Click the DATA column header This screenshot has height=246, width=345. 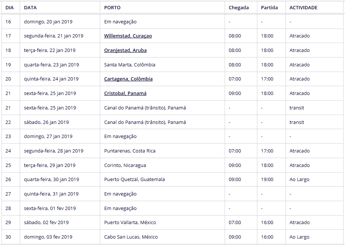(x=30, y=7)
